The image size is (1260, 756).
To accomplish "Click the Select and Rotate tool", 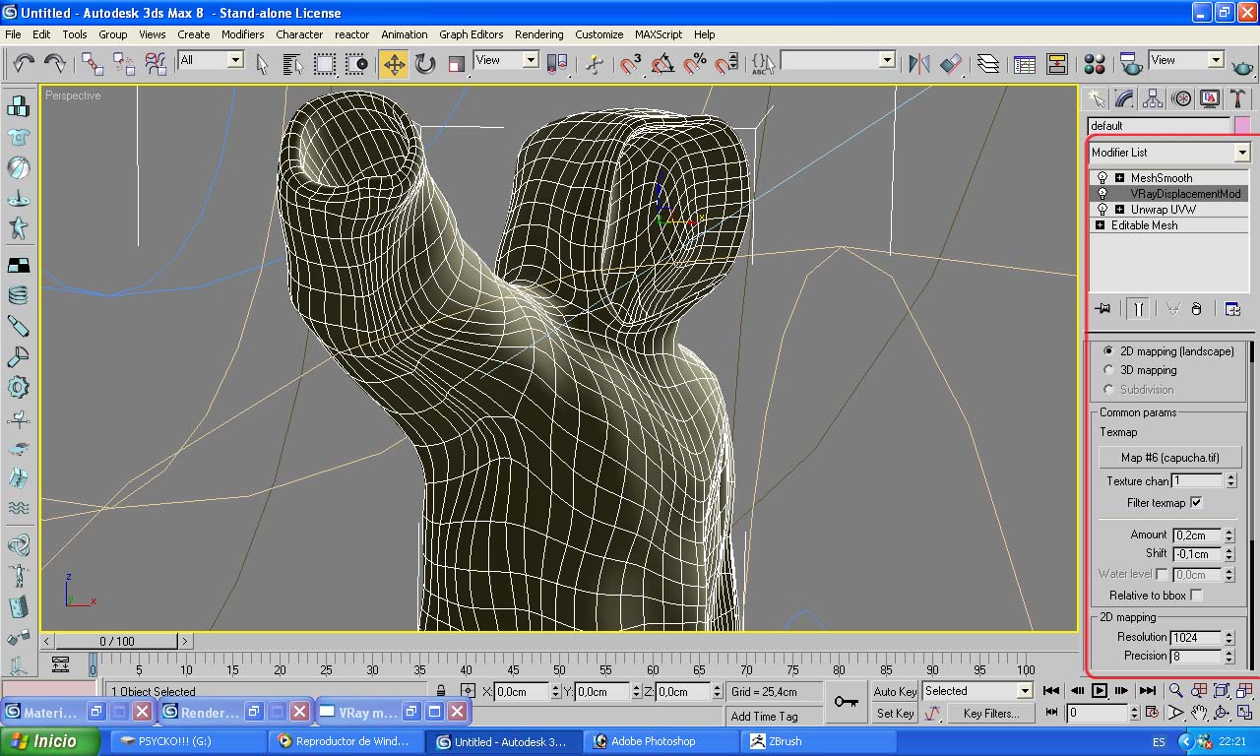I will (425, 65).
